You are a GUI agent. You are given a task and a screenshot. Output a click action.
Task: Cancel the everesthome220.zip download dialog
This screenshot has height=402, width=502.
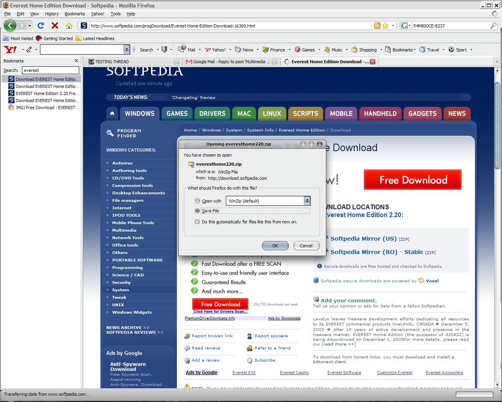tap(306, 246)
